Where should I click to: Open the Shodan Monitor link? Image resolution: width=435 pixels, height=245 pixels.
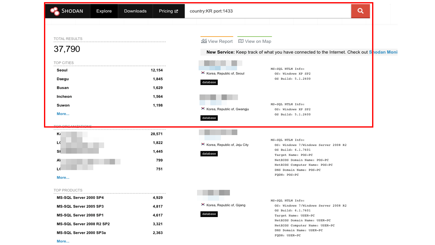383,52
